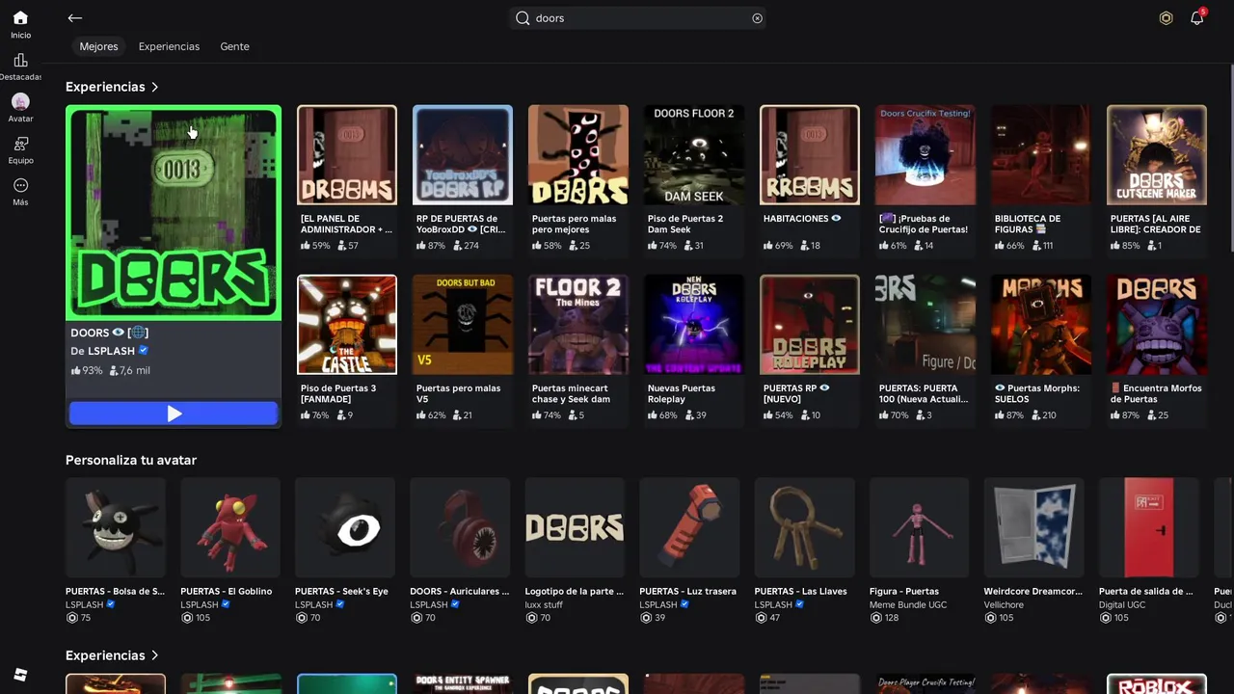Open Puertas pero malas pero mejores
This screenshot has height=694, width=1234.
click(578, 179)
